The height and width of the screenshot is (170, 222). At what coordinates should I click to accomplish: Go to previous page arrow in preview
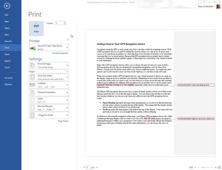[84, 167]
